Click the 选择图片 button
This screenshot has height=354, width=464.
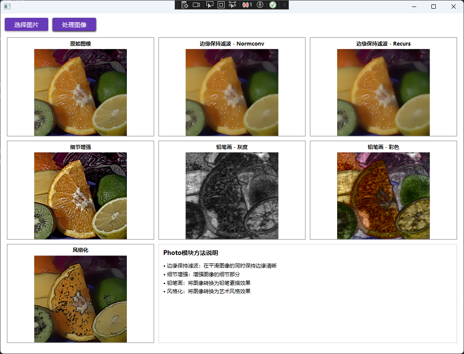coord(26,24)
